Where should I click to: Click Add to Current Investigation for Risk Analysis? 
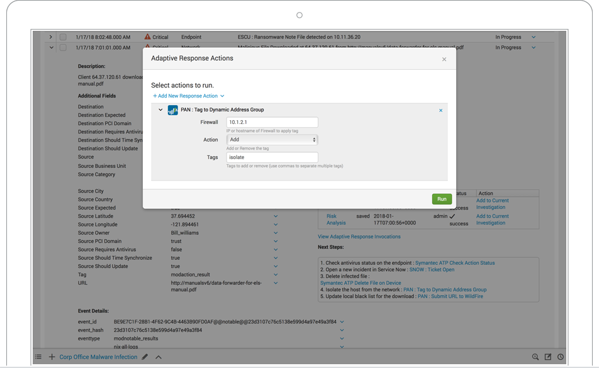tap(492, 220)
